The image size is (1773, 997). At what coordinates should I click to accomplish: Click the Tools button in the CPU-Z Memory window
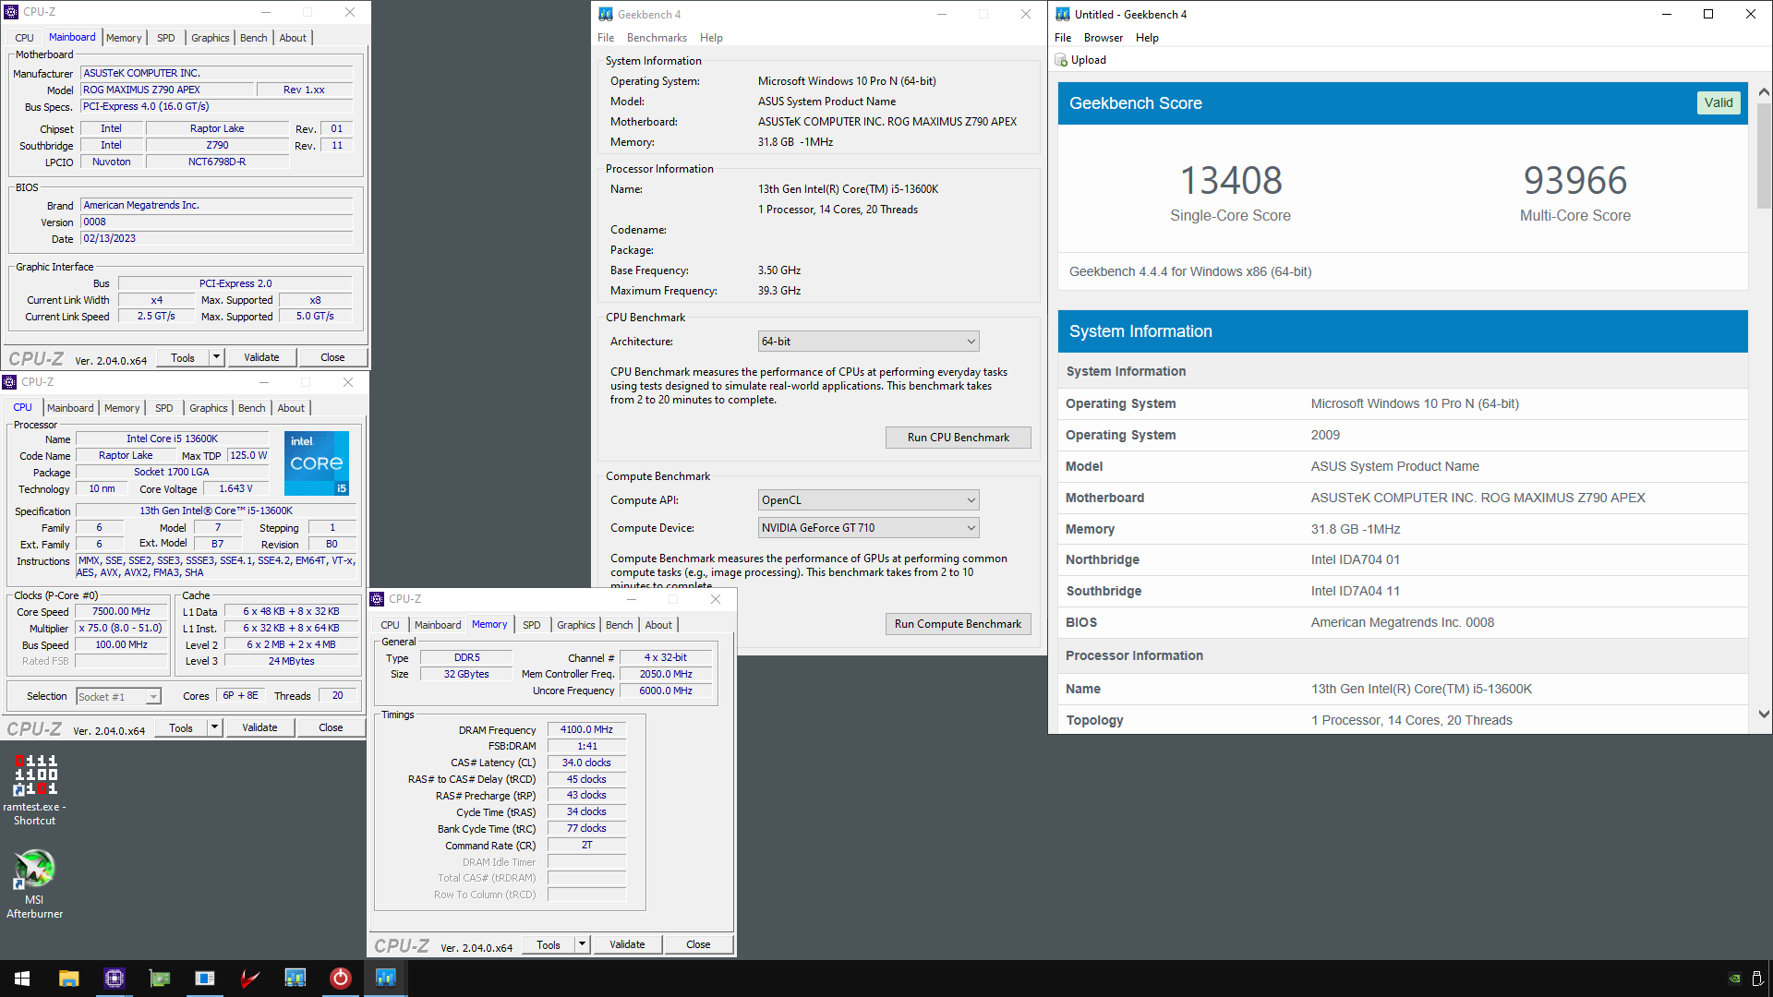point(549,944)
